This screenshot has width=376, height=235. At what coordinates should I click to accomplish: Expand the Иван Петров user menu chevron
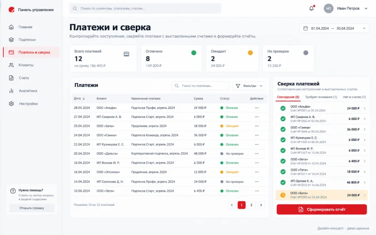coord(366,8)
